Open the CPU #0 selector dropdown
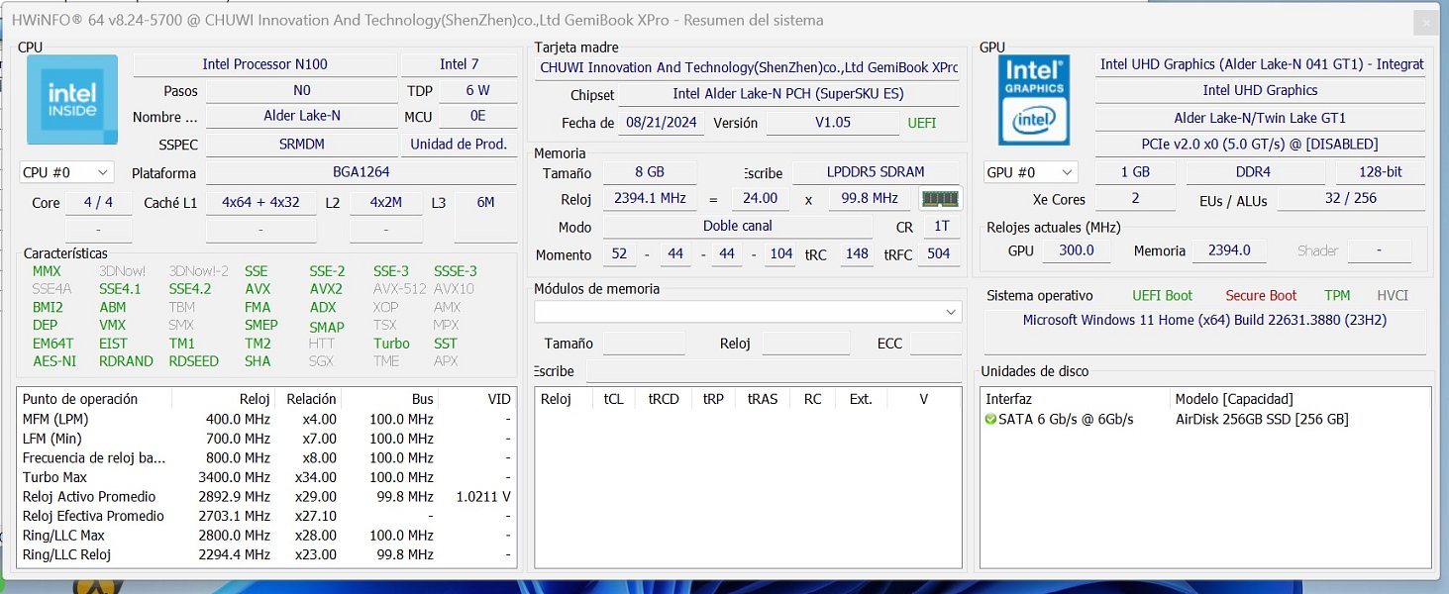The height and width of the screenshot is (594, 1449). 66,172
